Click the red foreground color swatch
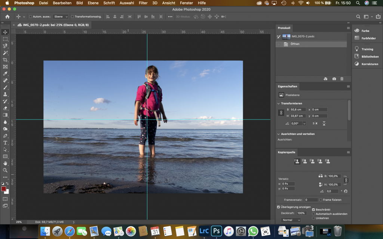 tap(4, 189)
